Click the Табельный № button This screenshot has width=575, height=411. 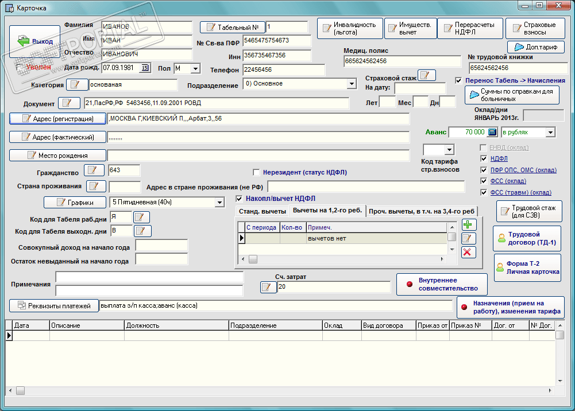pyautogui.click(x=232, y=27)
